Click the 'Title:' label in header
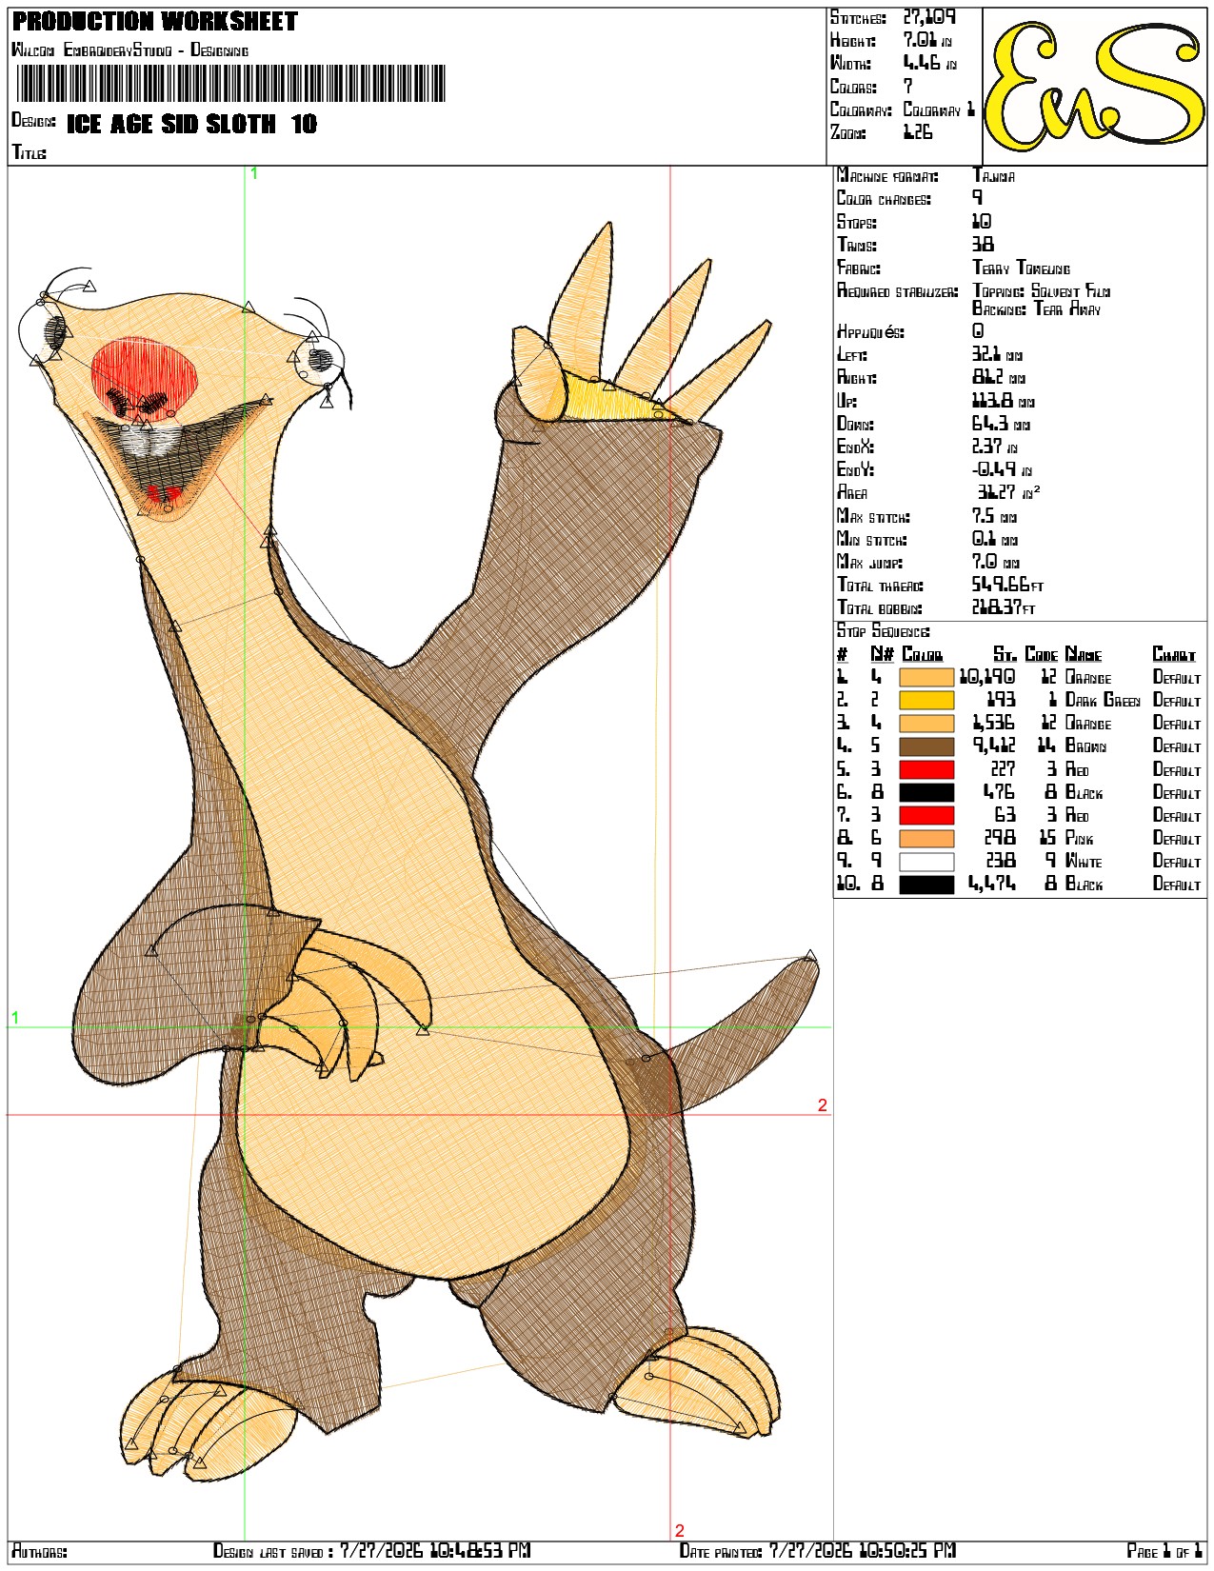This screenshot has height=1571, width=1214. pos(29,152)
